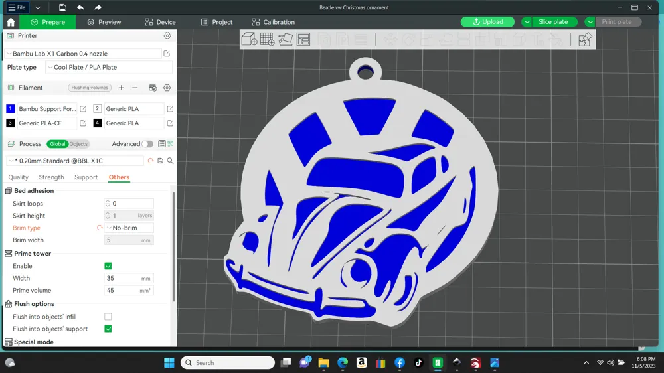664x373 pixels.
Task: Uncheck Prime tower Enable
Action: coord(108,266)
